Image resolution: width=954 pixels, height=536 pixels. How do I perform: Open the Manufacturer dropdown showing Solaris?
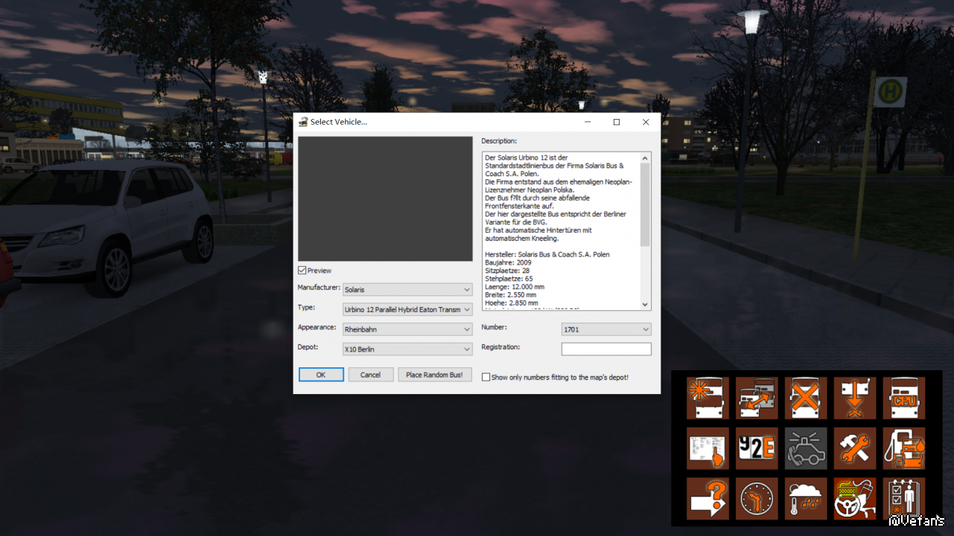(407, 290)
